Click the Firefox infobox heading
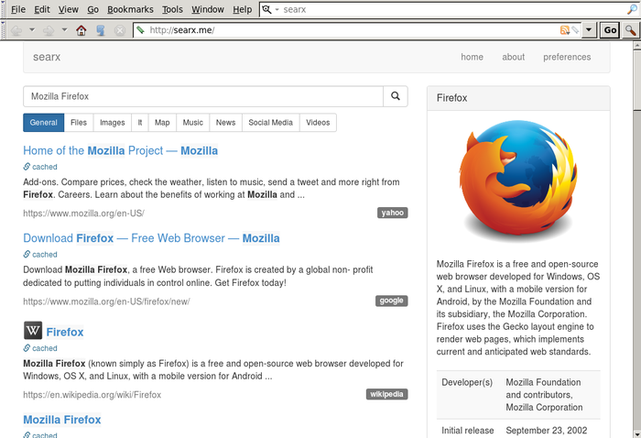Image resolution: width=641 pixels, height=438 pixels. coord(451,98)
